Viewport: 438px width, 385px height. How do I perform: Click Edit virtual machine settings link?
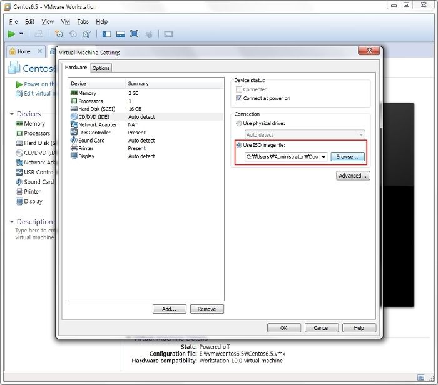point(36,94)
